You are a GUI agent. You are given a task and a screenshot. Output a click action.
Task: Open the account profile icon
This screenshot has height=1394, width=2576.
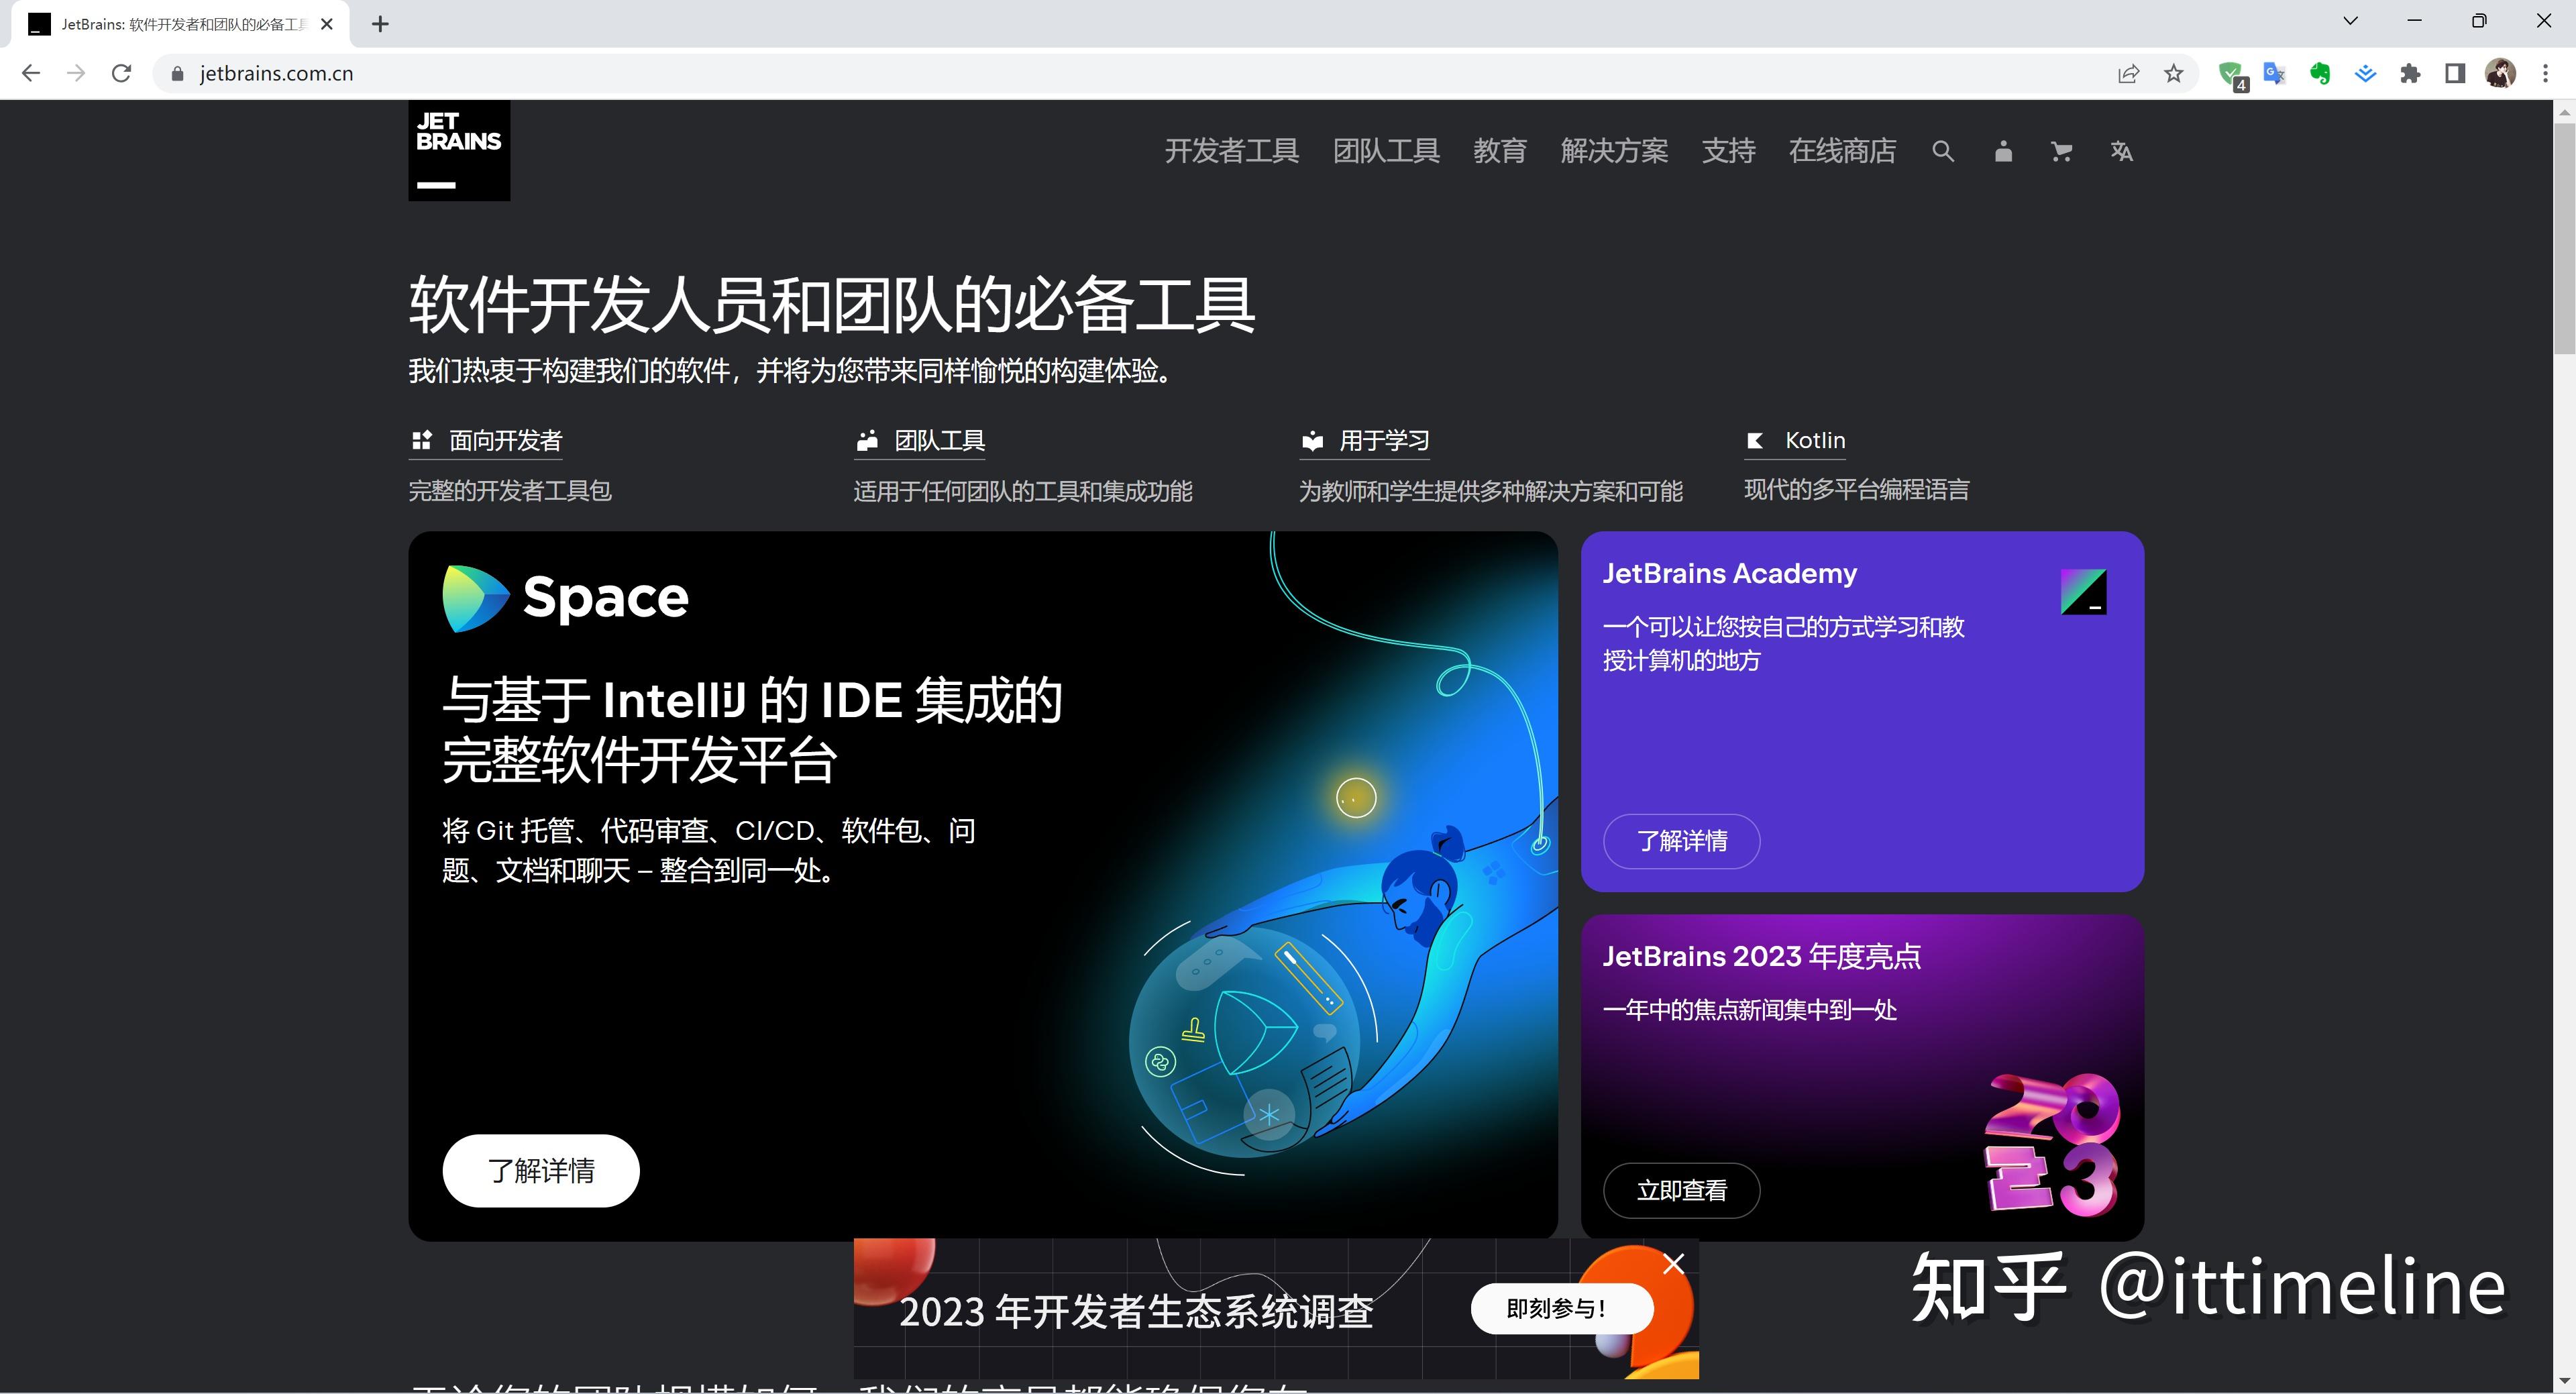[2002, 151]
